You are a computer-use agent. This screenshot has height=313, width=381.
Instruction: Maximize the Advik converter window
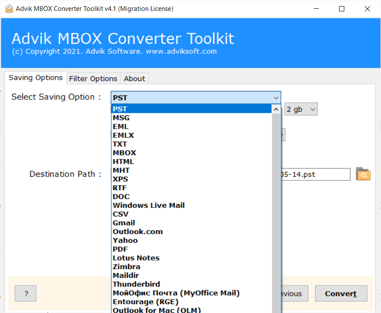coord(342,9)
